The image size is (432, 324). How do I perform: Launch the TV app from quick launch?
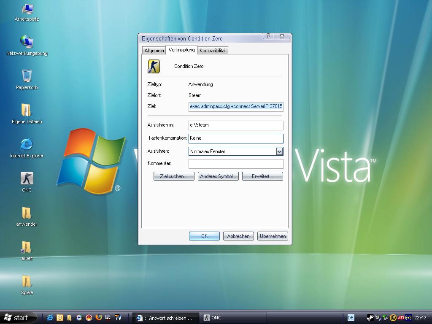[118, 318]
